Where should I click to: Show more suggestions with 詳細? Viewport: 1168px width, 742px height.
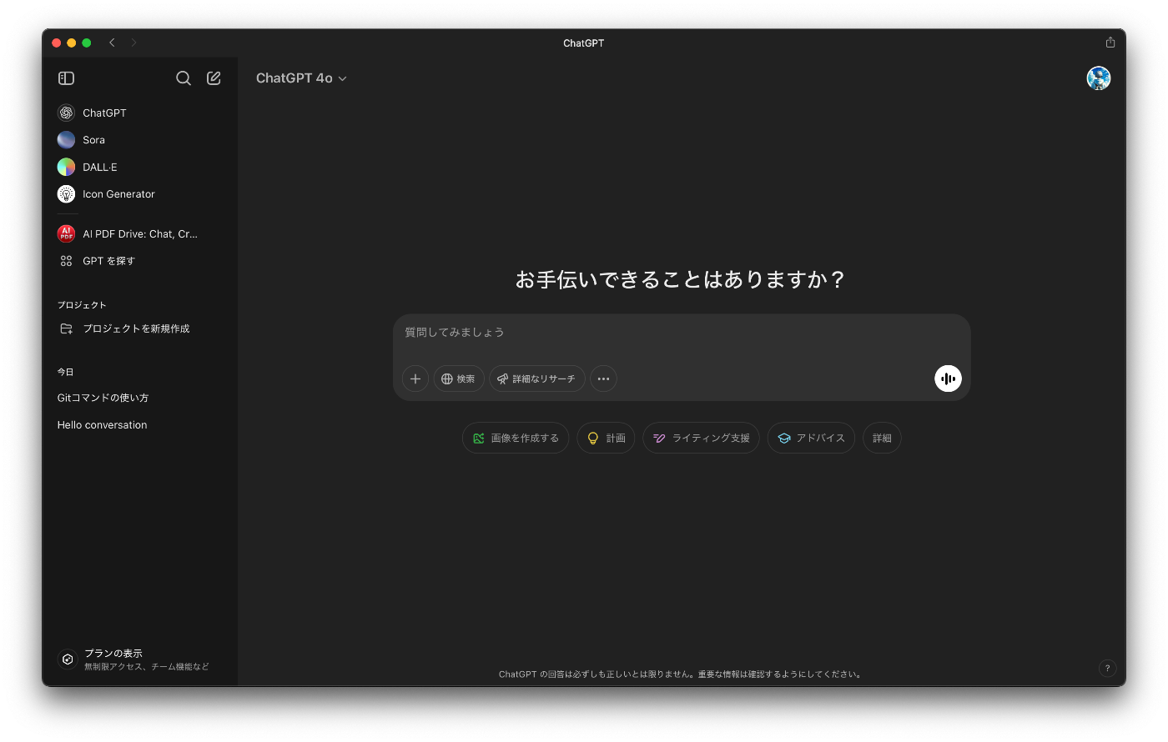882,439
